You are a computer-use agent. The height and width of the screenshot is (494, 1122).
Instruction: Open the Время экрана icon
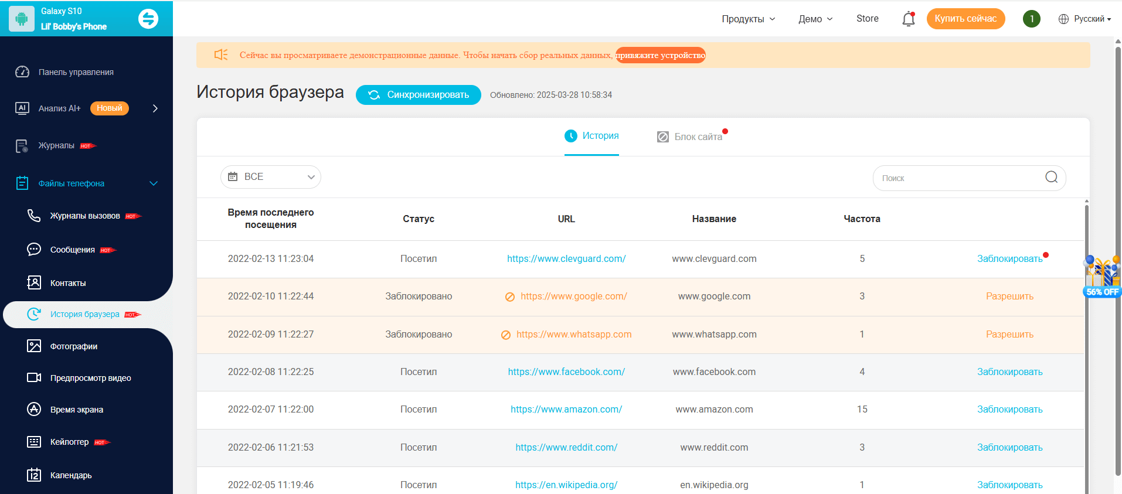34,409
